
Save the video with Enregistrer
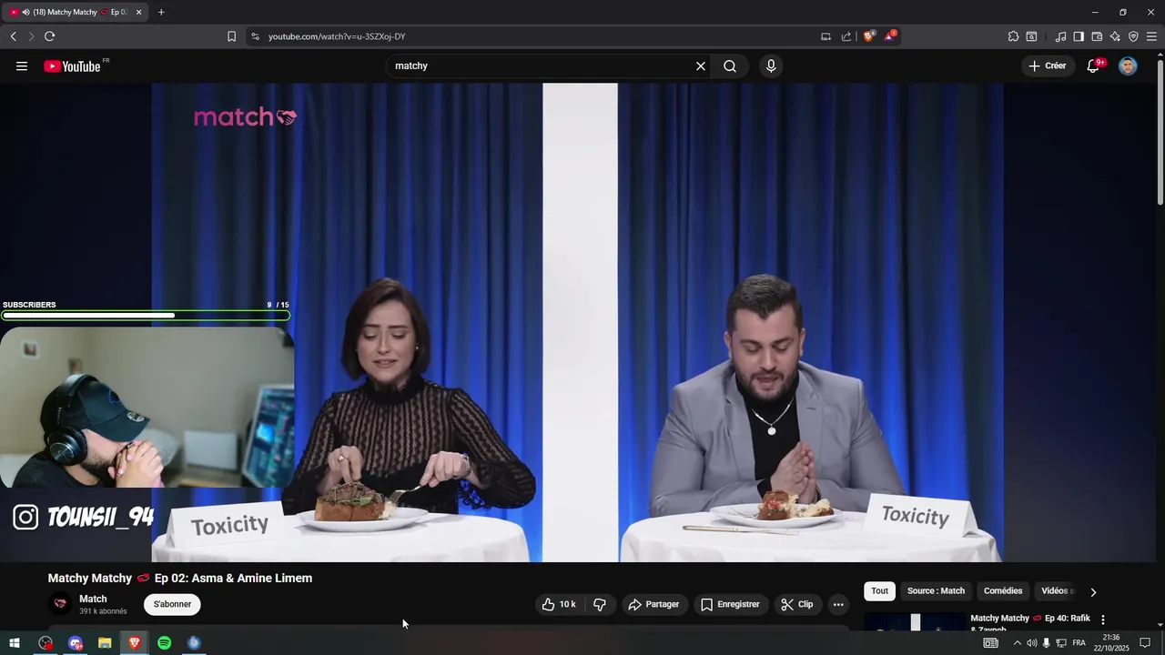tap(730, 604)
